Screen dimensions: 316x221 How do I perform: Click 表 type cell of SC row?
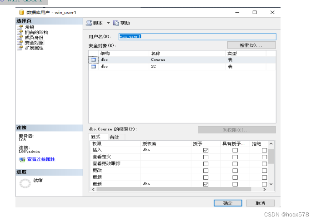(x=246, y=66)
